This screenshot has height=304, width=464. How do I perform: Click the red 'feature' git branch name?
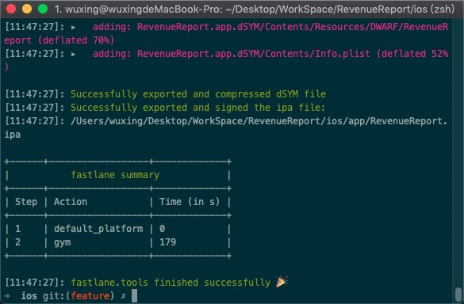(x=90, y=295)
